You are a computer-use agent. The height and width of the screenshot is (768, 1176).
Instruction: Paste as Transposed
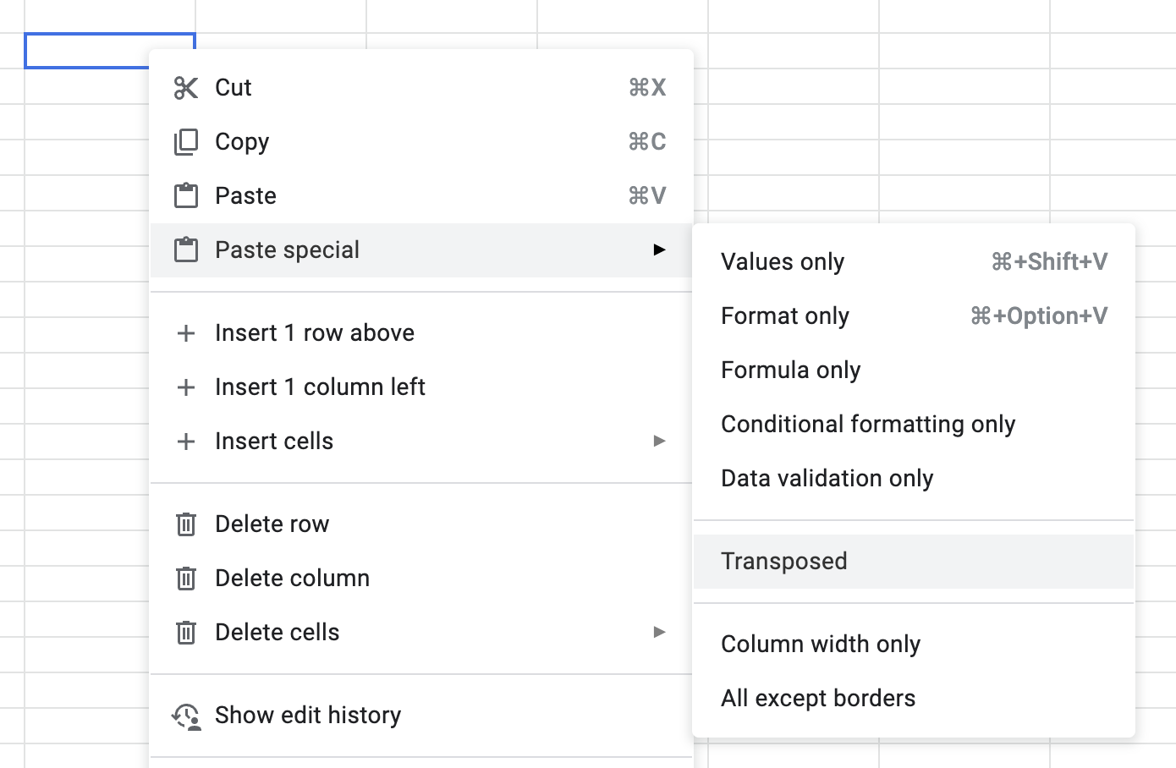784,562
